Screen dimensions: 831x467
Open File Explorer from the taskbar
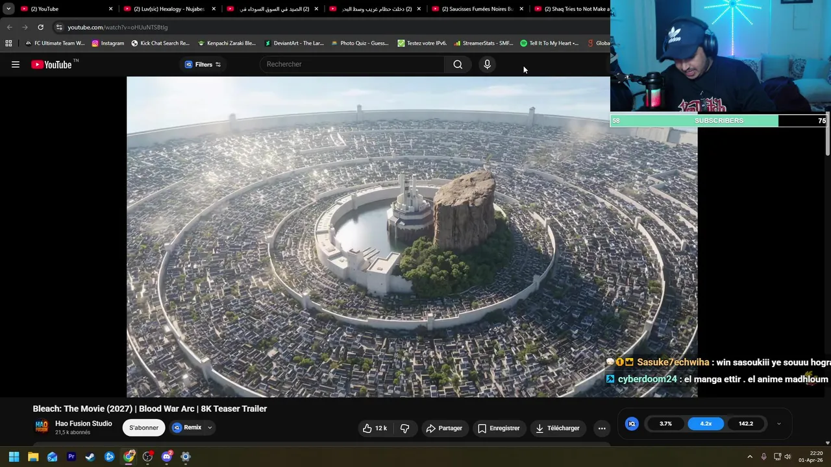[33, 457]
